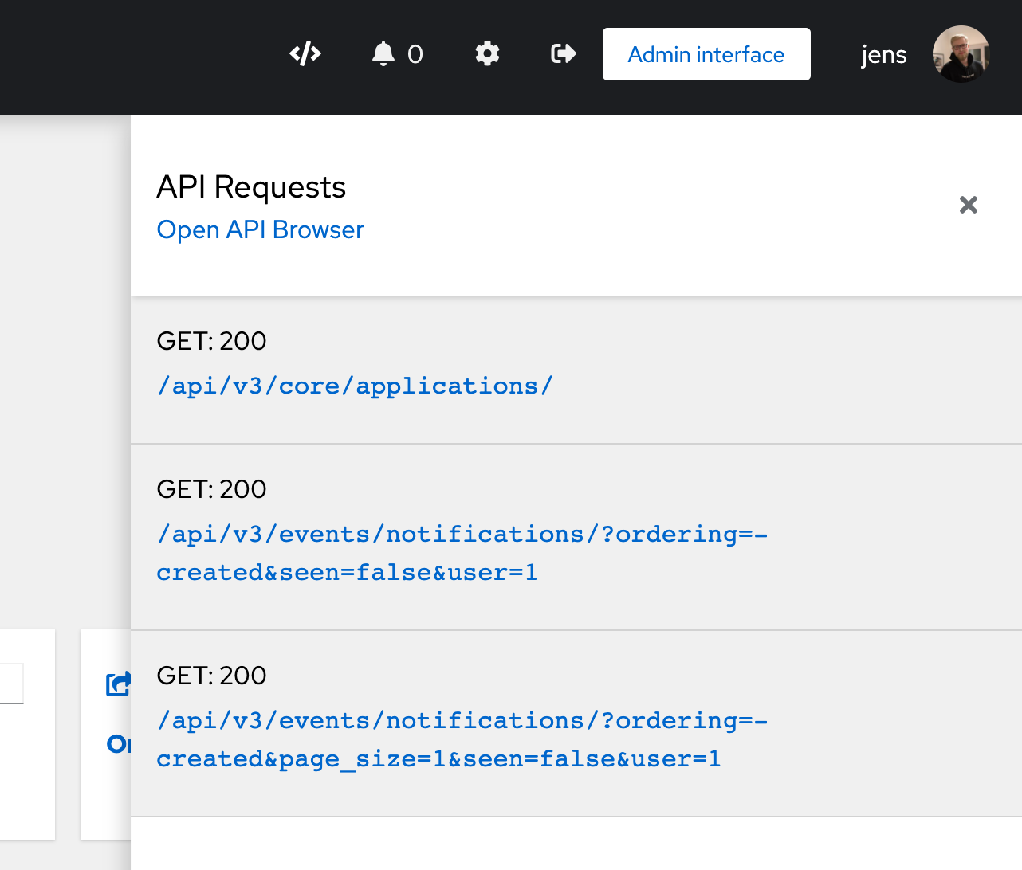
Task: Select the share icon behind the drawer
Action: [118, 684]
